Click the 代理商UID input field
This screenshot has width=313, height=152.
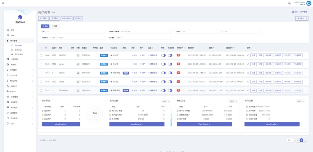[77, 37]
